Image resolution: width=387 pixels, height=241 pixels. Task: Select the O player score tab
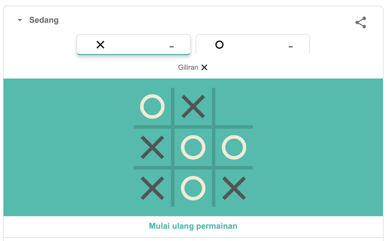[252, 45]
